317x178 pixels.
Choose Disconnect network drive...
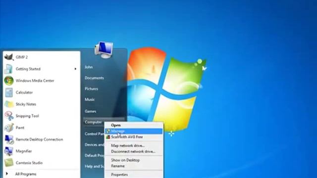pos(134,151)
